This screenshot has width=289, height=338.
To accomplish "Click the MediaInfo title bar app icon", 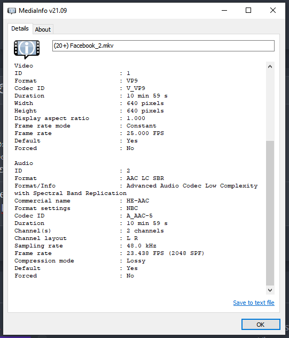I will click(x=12, y=11).
